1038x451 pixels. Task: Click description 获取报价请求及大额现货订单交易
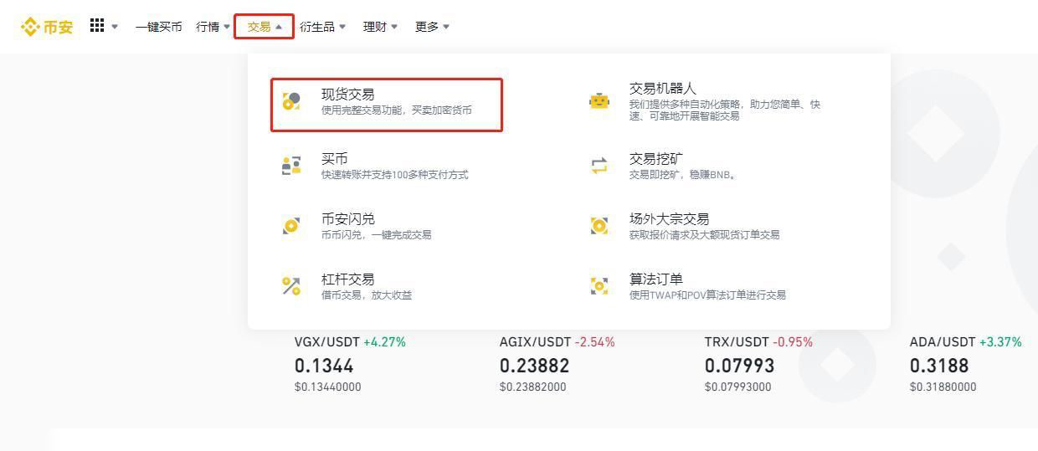click(x=705, y=235)
